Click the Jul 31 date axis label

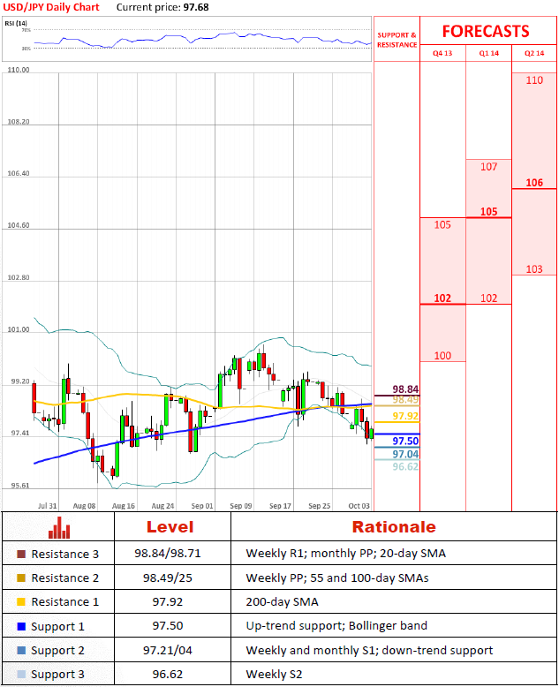(x=48, y=506)
